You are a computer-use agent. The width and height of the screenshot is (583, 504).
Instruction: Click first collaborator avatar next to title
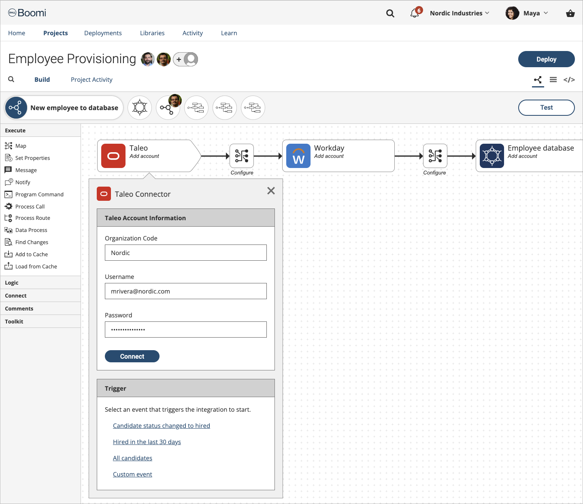click(148, 59)
